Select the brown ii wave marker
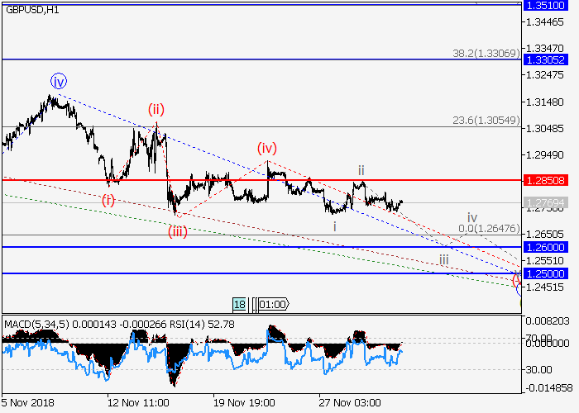579x413 pixels. [361, 170]
